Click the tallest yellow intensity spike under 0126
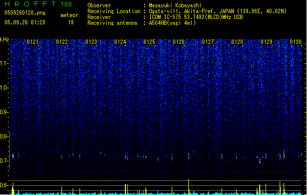Image resolution: width=307 pixels, height=195 pixels. click(x=188, y=187)
